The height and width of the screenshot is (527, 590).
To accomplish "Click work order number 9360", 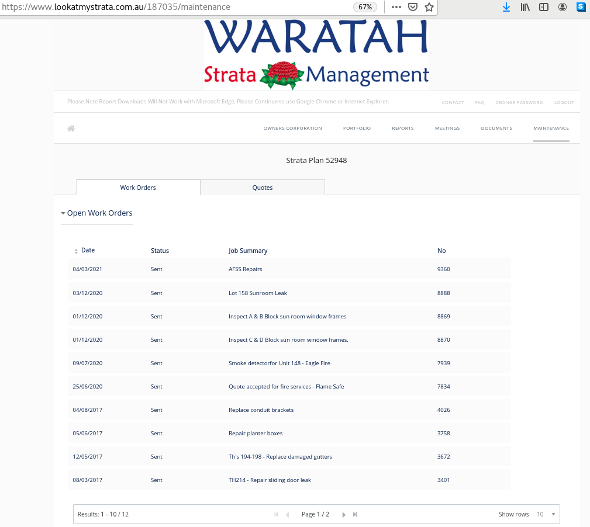I will point(444,269).
